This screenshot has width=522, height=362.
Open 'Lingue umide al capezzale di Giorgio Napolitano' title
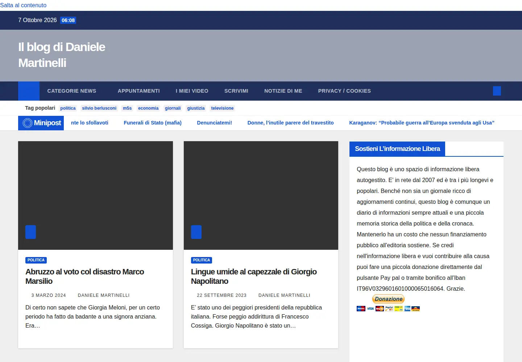pyautogui.click(x=254, y=276)
